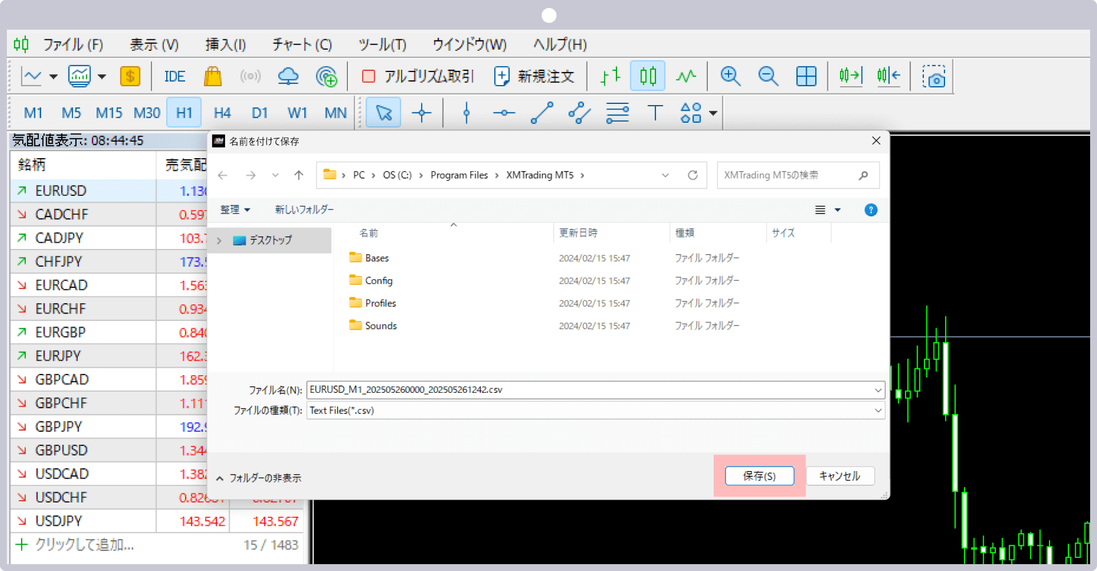Click the market shopping bag icon
This screenshot has height=571, width=1097.
click(213, 77)
